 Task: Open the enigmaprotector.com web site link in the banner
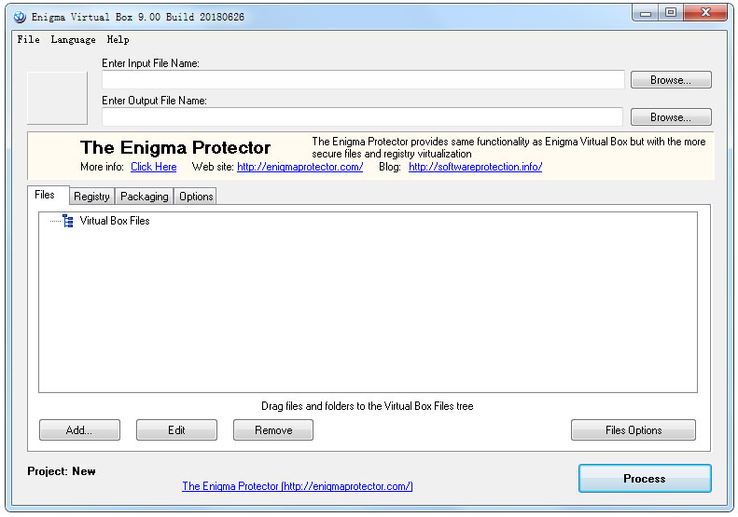(x=299, y=167)
